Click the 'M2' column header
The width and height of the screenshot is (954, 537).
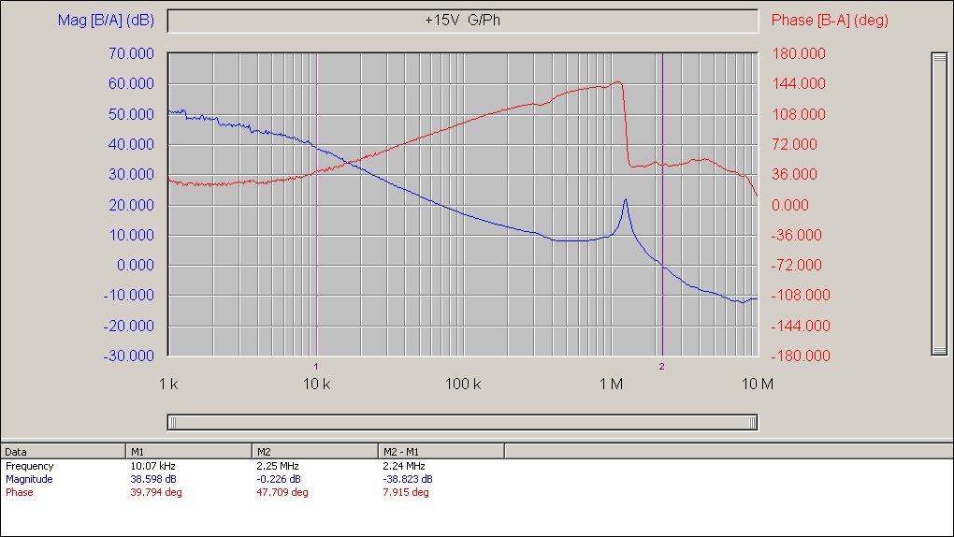coord(315,452)
